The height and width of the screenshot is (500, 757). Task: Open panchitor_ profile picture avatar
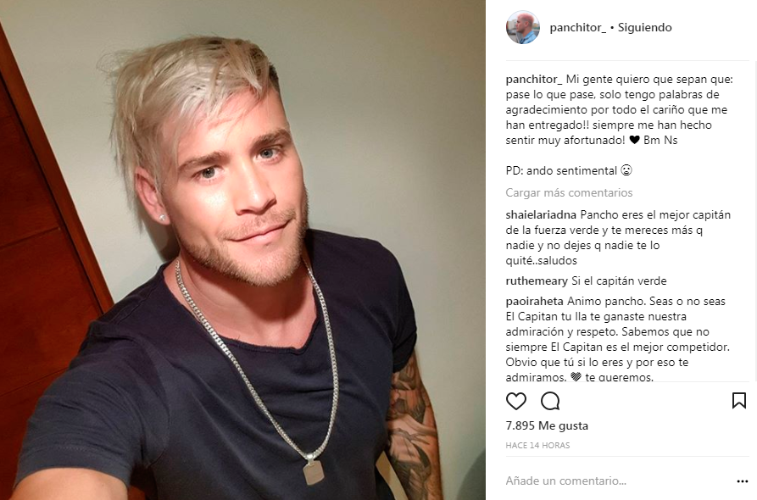[522, 27]
